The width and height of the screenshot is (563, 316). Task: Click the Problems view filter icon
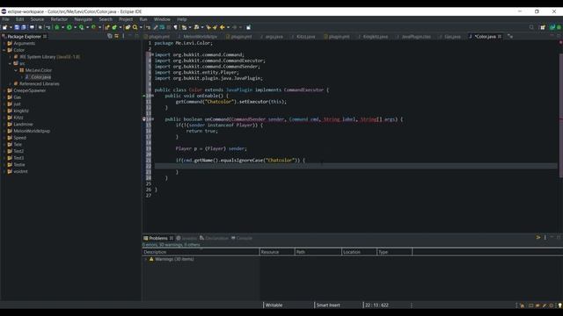pos(538,238)
